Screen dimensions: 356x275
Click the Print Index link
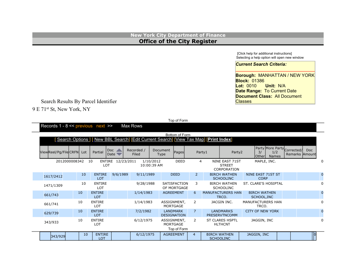[x=219, y=140]
